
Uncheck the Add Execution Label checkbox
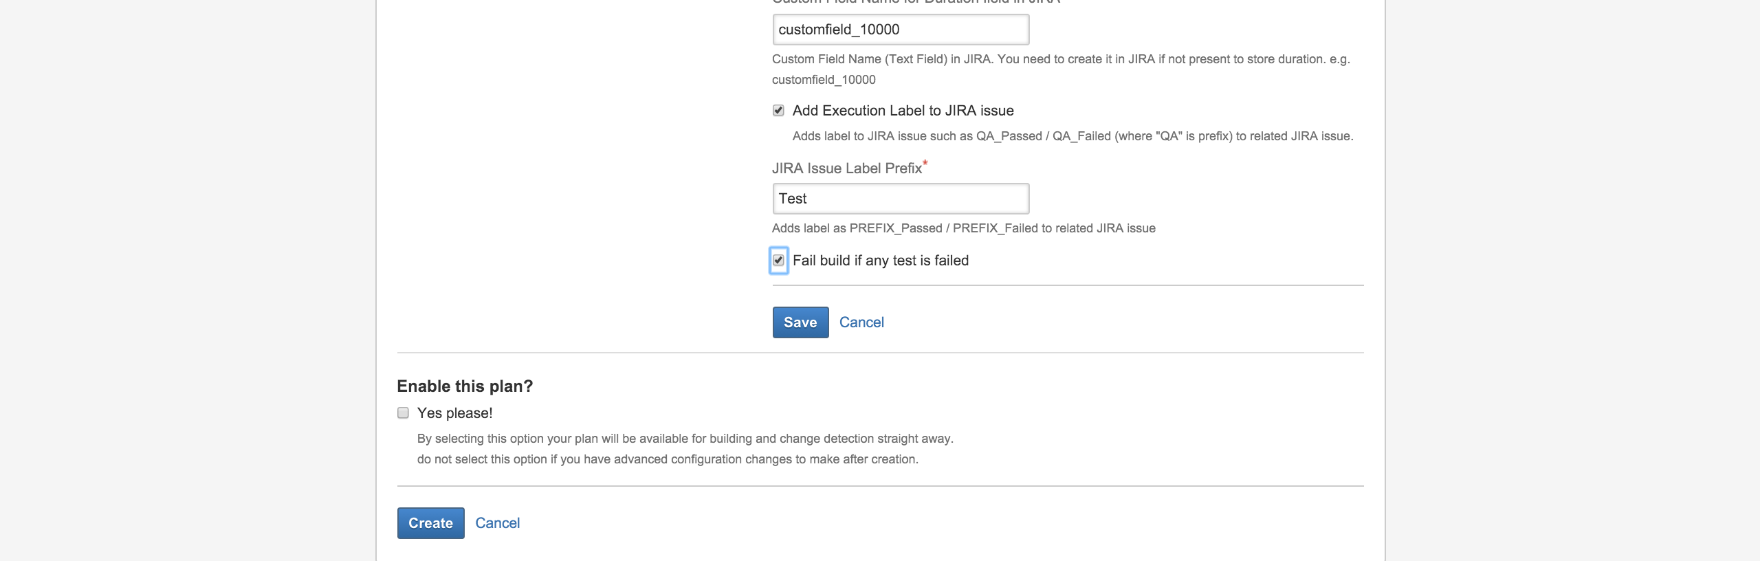pyautogui.click(x=778, y=111)
